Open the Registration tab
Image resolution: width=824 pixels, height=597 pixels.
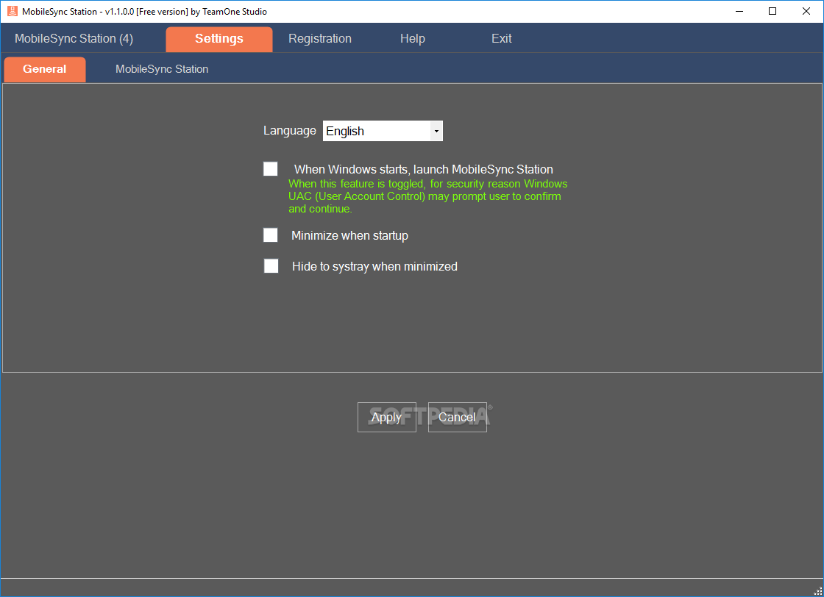[320, 39]
